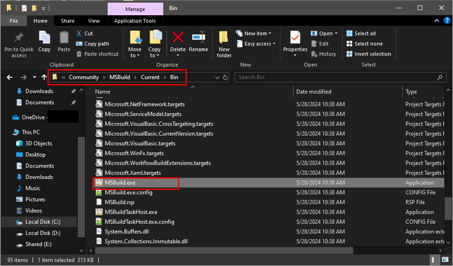Open 3D Objects in sidebar

[39, 144]
